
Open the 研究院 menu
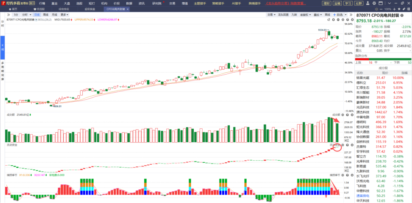[x=157, y=3]
